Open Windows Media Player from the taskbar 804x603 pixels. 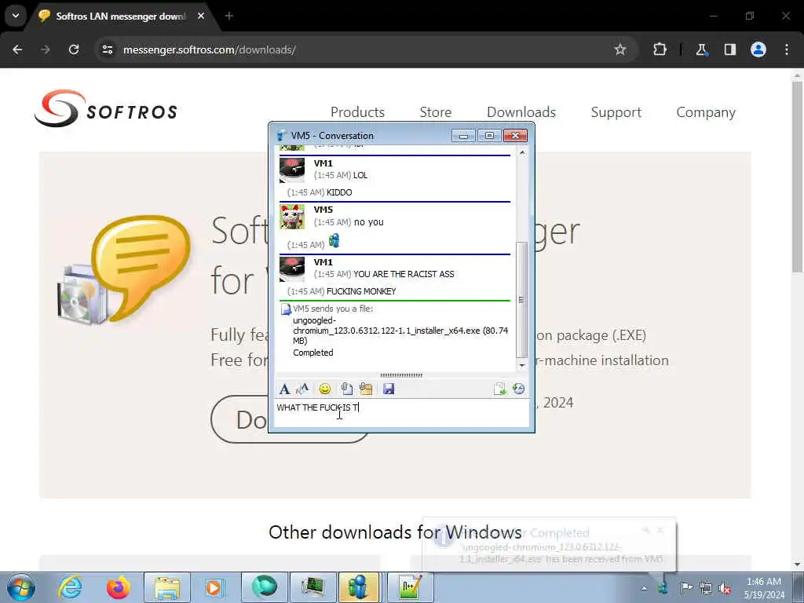[x=215, y=587]
